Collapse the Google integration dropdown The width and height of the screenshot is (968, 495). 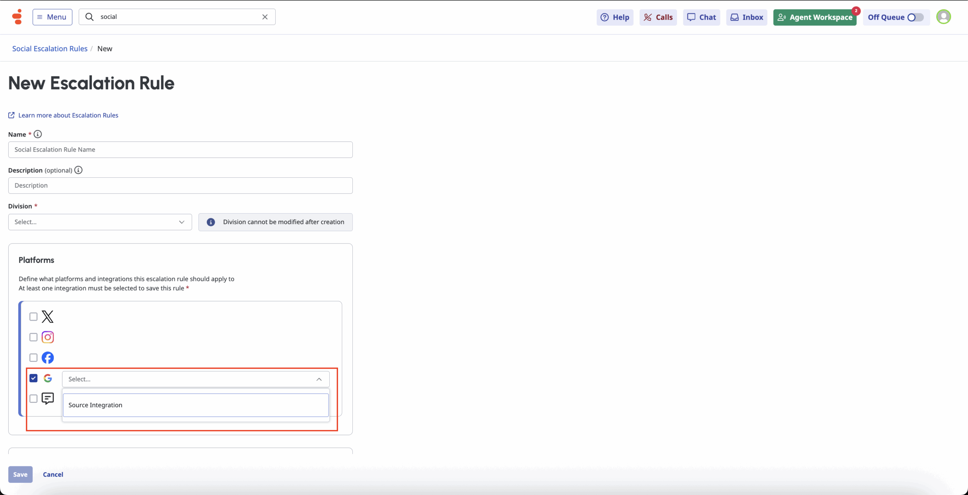319,379
